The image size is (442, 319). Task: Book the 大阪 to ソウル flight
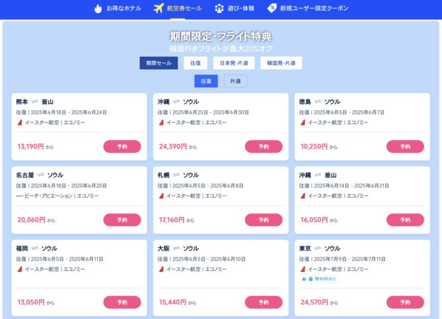(x=264, y=302)
